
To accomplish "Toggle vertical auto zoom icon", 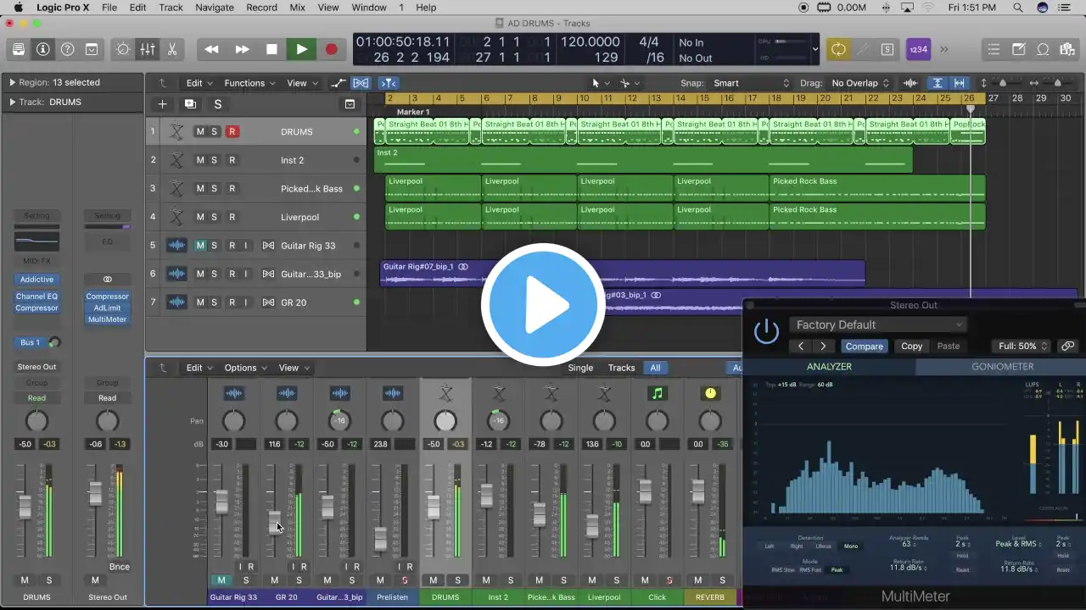I will [x=938, y=83].
